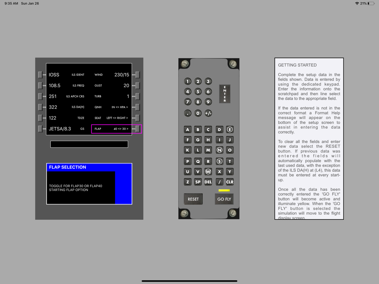Click the GETTING STARTED help text panel
The height and width of the screenshot is (284, 379).
point(309,139)
